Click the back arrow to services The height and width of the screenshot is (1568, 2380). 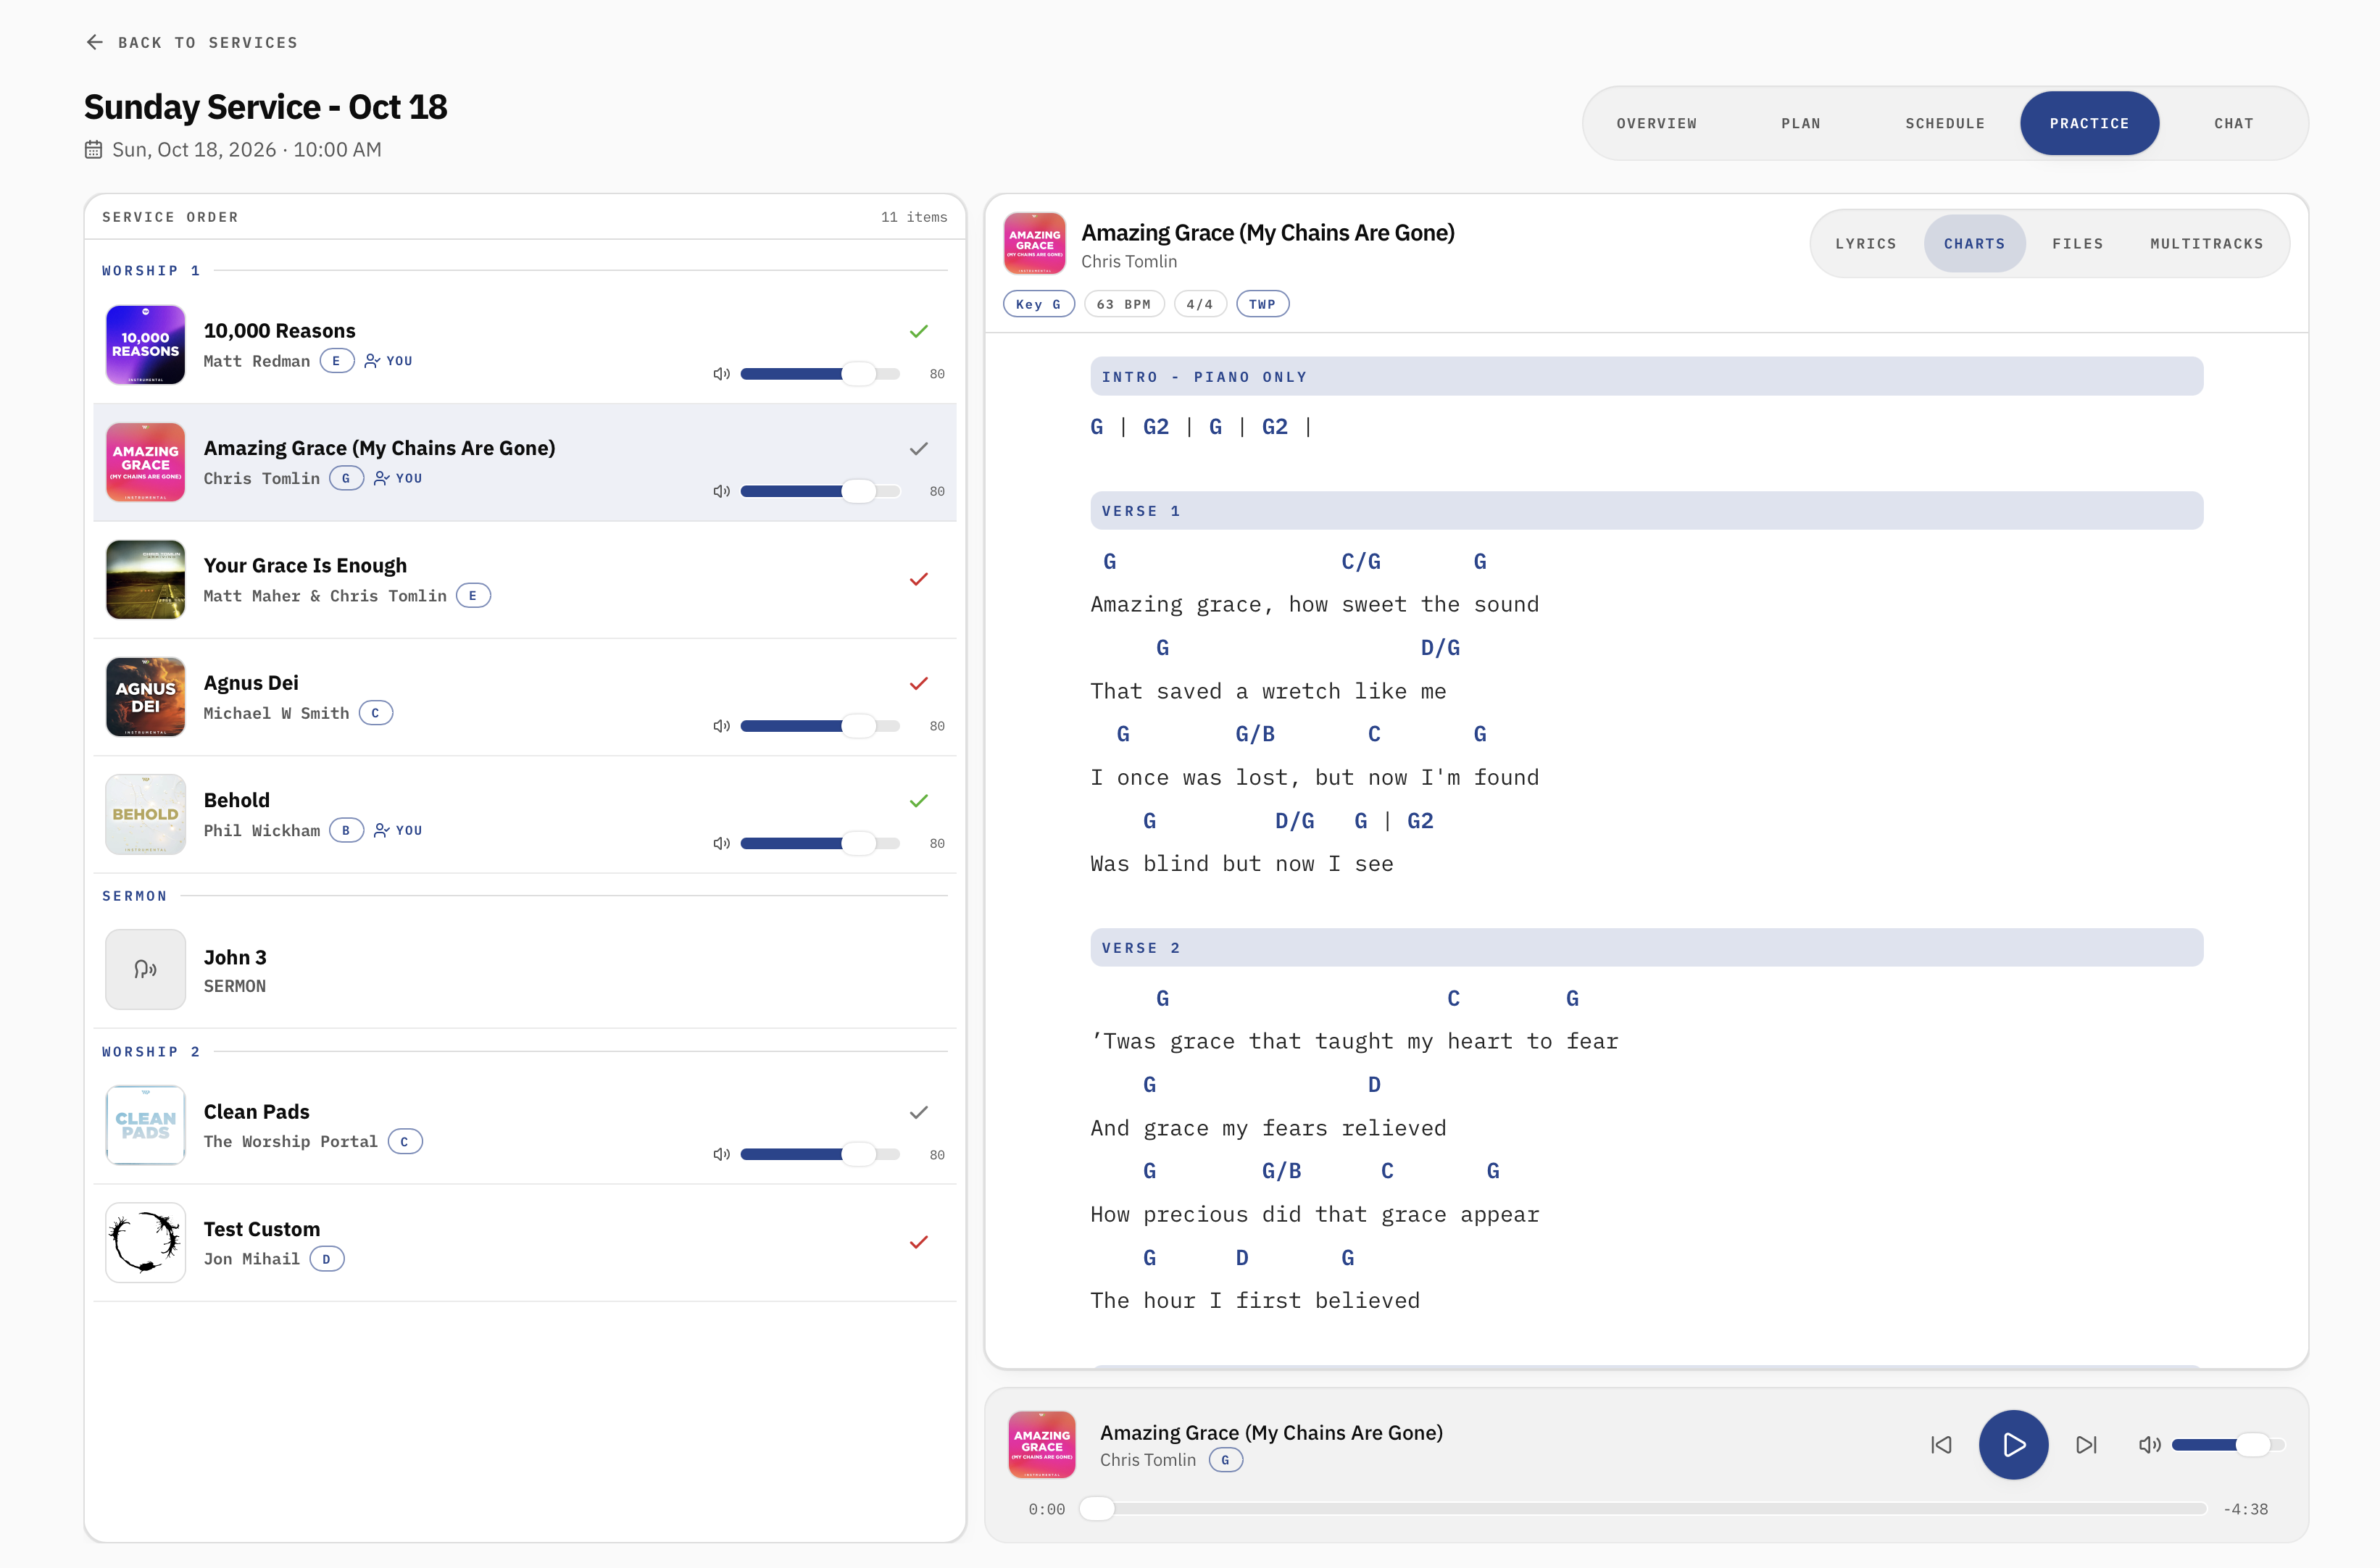click(94, 42)
